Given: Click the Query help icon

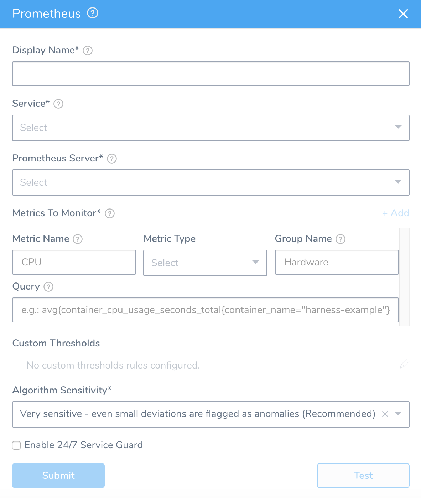Looking at the screenshot, I should coord(48,287).
